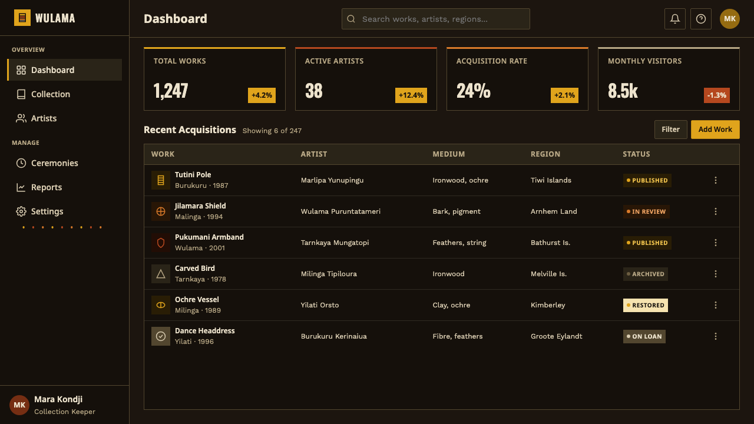754x424 pixels.
Task: Open row menu for Tutini Pole
Action: [716, 180]
